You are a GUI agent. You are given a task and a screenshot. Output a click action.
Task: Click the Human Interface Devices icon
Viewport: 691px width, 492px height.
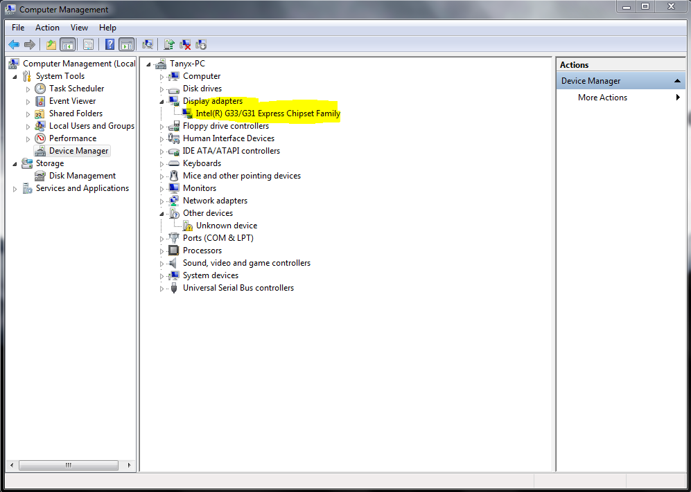[174, 138]
